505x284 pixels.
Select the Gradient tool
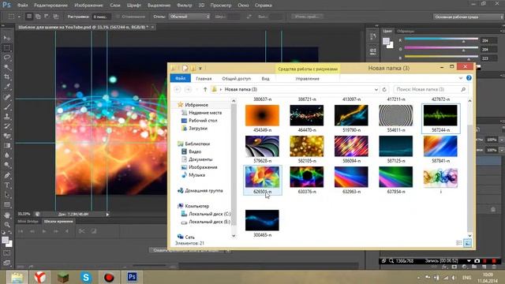(x=7, y=145)
